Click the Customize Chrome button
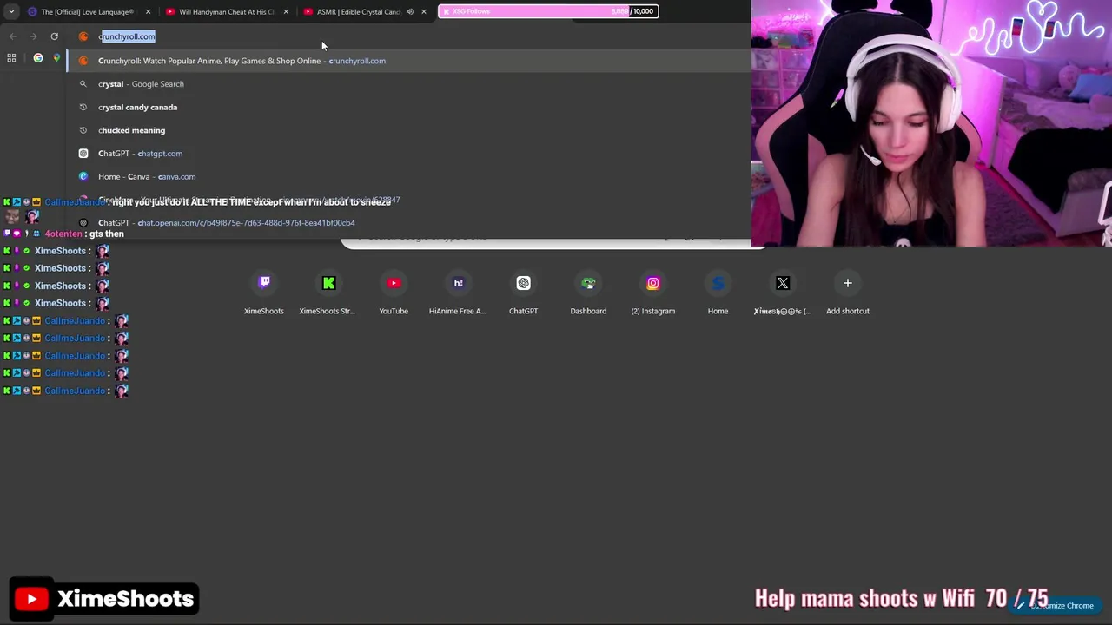1112x625 pixels. pyautogui.click(x=1057, y=606)
